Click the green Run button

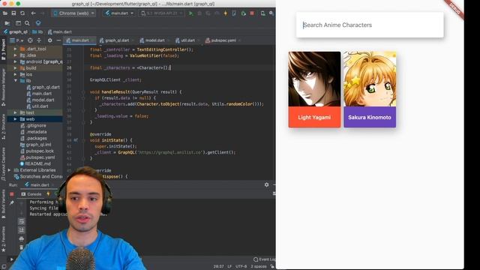point(191,13)
